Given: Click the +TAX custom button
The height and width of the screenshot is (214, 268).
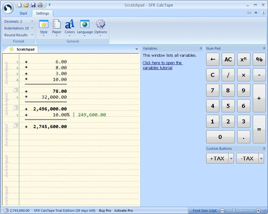Looking at the screenshot, I should tap(217, 158).
